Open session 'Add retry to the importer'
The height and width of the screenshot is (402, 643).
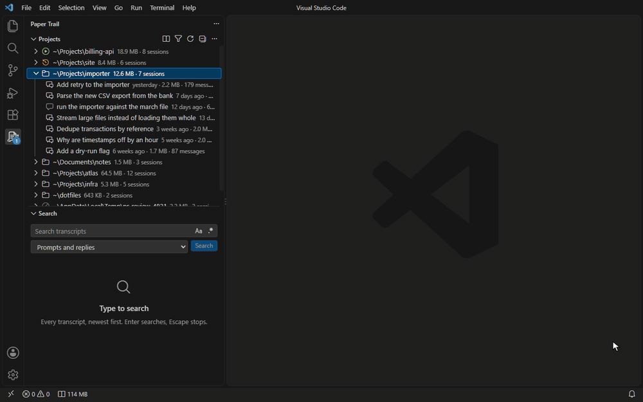tap(124, 84)
